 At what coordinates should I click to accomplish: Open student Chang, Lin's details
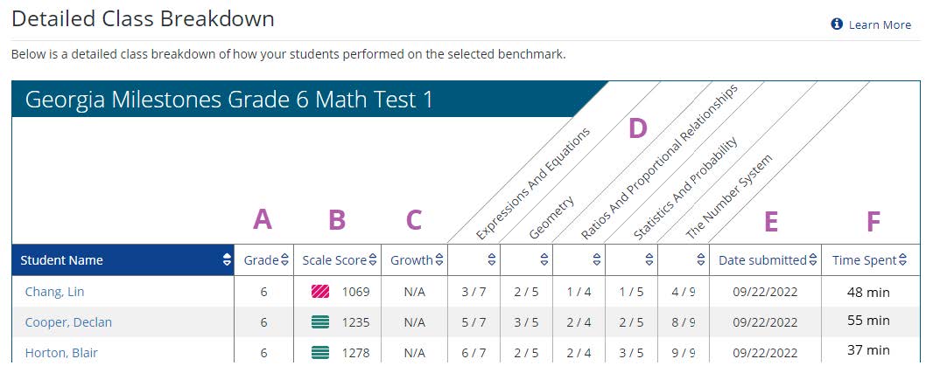tap(53, 292)
